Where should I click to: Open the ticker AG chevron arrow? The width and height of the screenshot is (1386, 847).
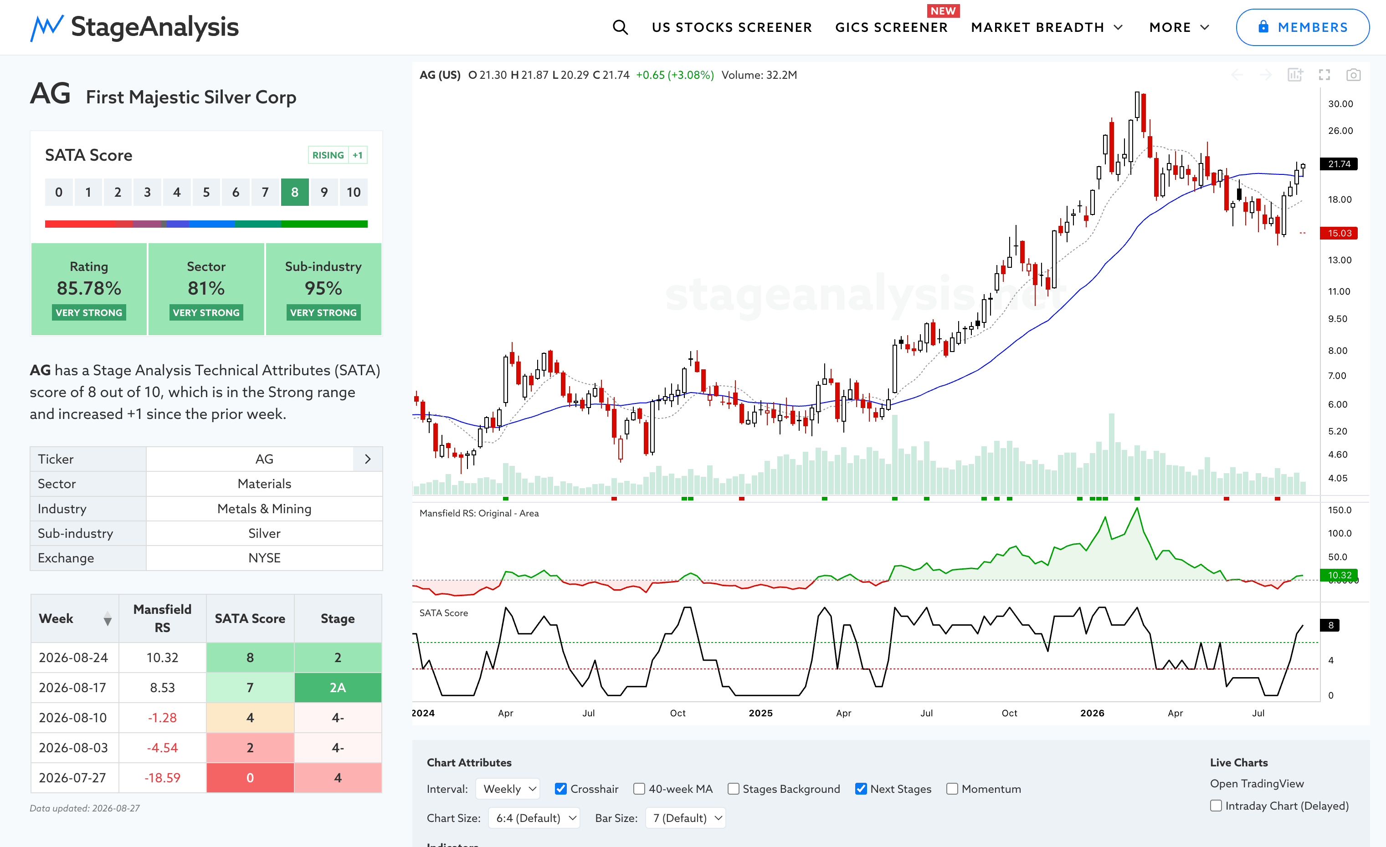368,459
